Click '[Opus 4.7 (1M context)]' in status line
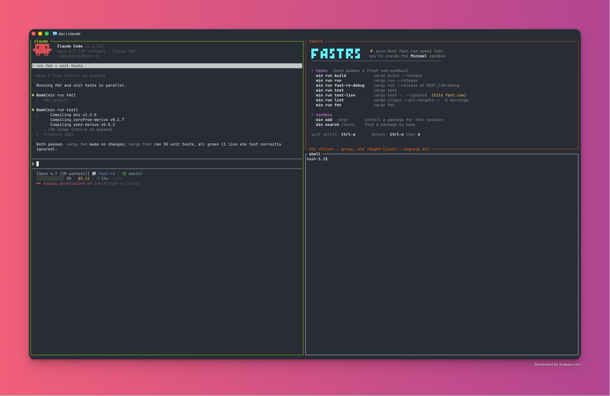 pyautogui.click(x=63, y=174)
